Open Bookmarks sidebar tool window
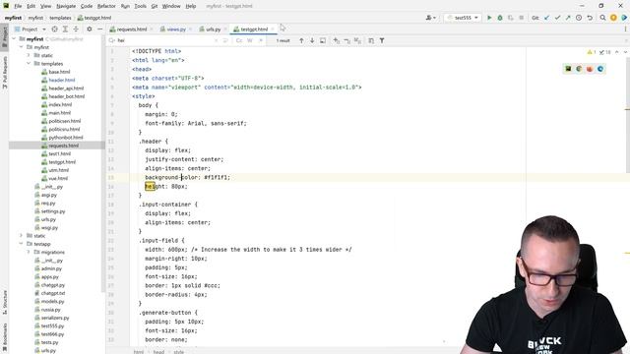 4,338
